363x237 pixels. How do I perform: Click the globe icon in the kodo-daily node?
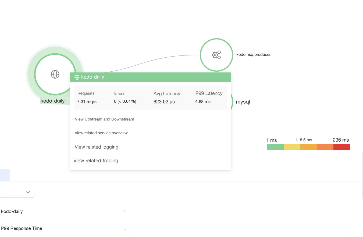pos(55,74)
